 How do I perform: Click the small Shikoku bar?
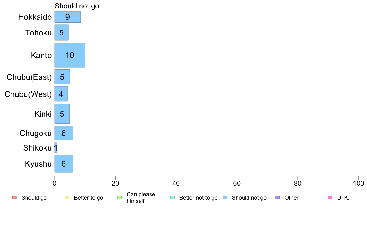[x=56, y=147]
